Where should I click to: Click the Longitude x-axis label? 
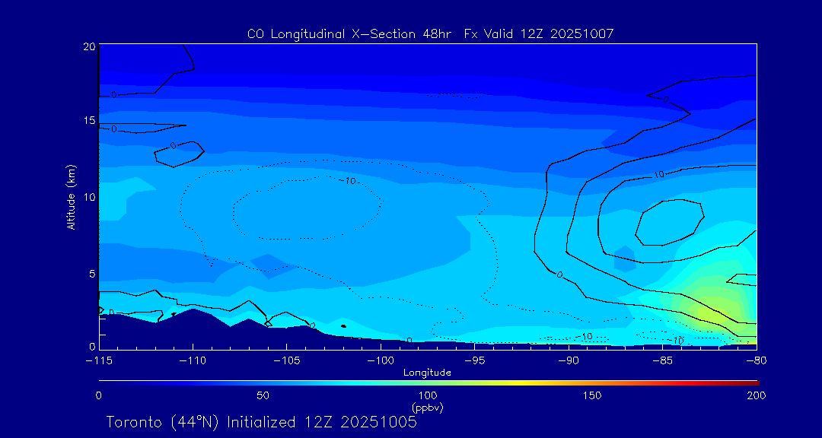pos(427,373)
